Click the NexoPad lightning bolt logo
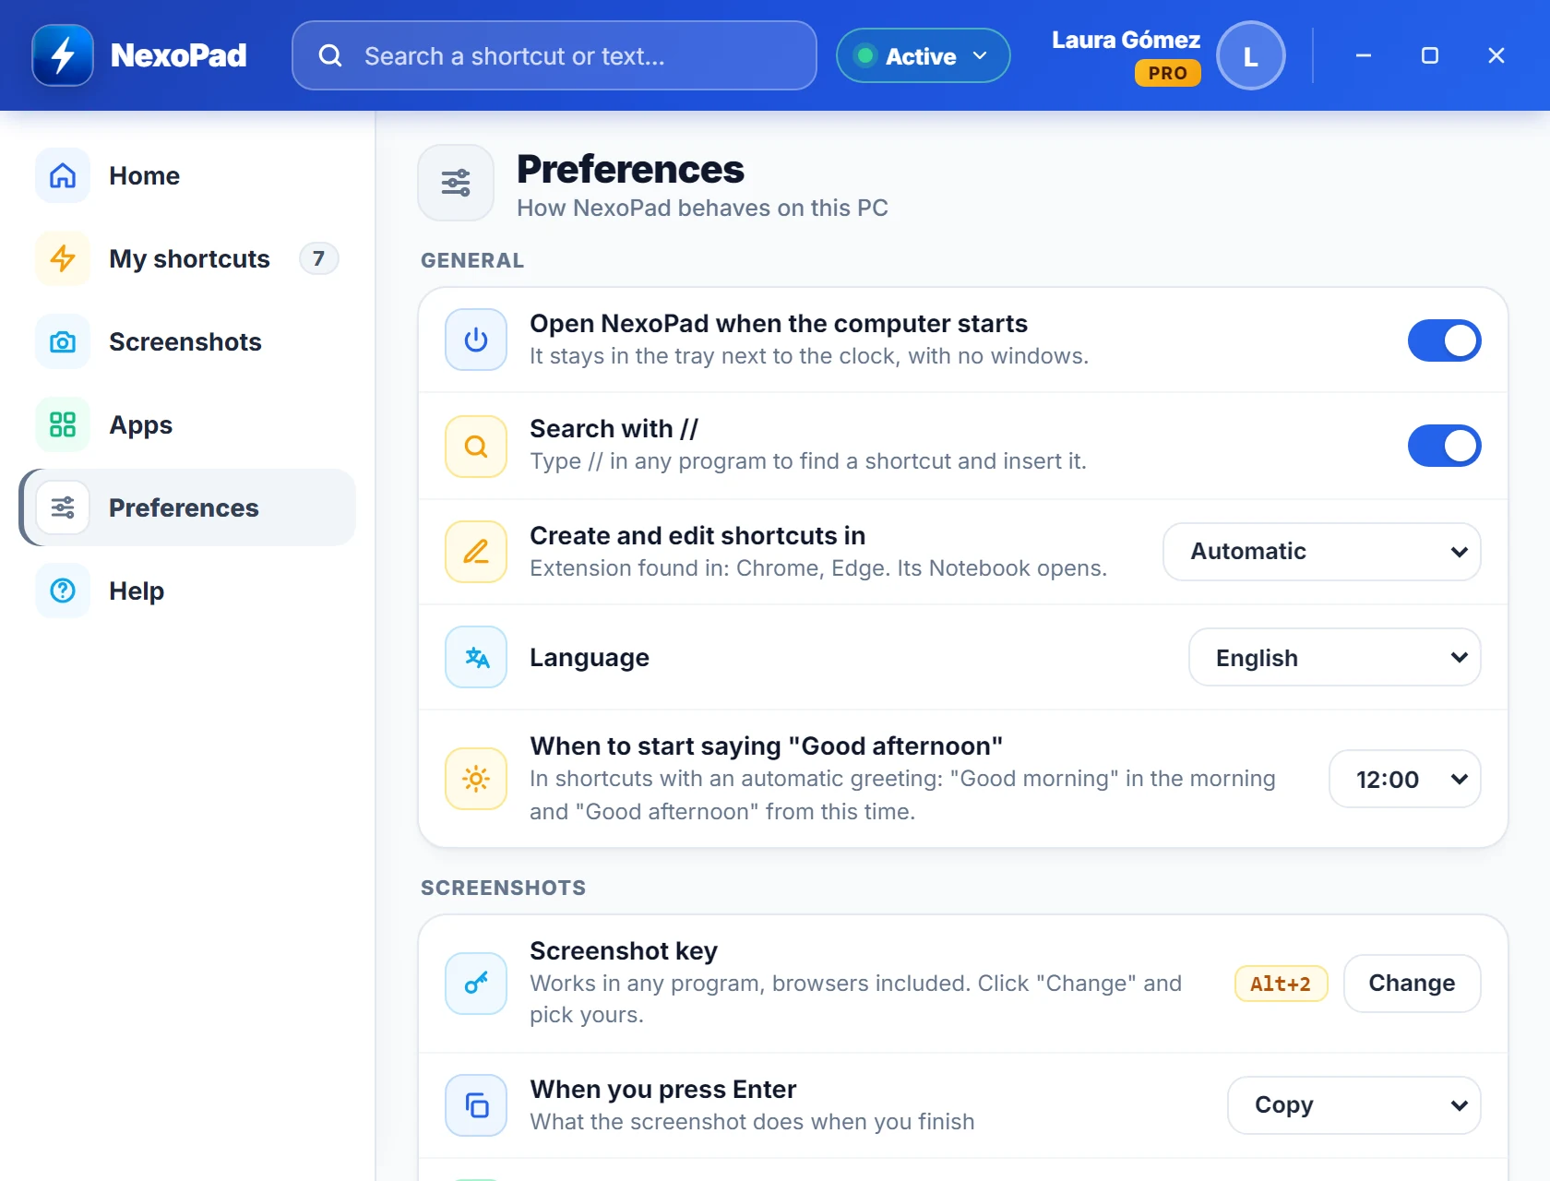Image resolution: width=1550 pixels, height=1181 pixels. point(63,55)
